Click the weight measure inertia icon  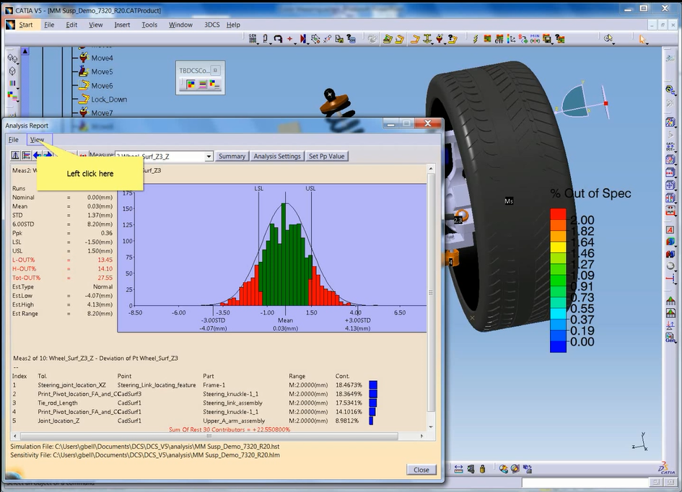pyautogui.click(x=483, y=469)
